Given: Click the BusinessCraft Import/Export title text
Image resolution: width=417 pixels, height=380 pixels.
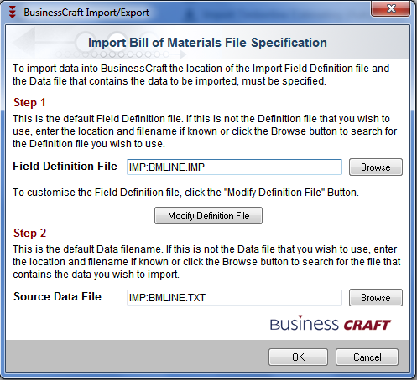Looking at the screenshot, I should tap(86, 13).
